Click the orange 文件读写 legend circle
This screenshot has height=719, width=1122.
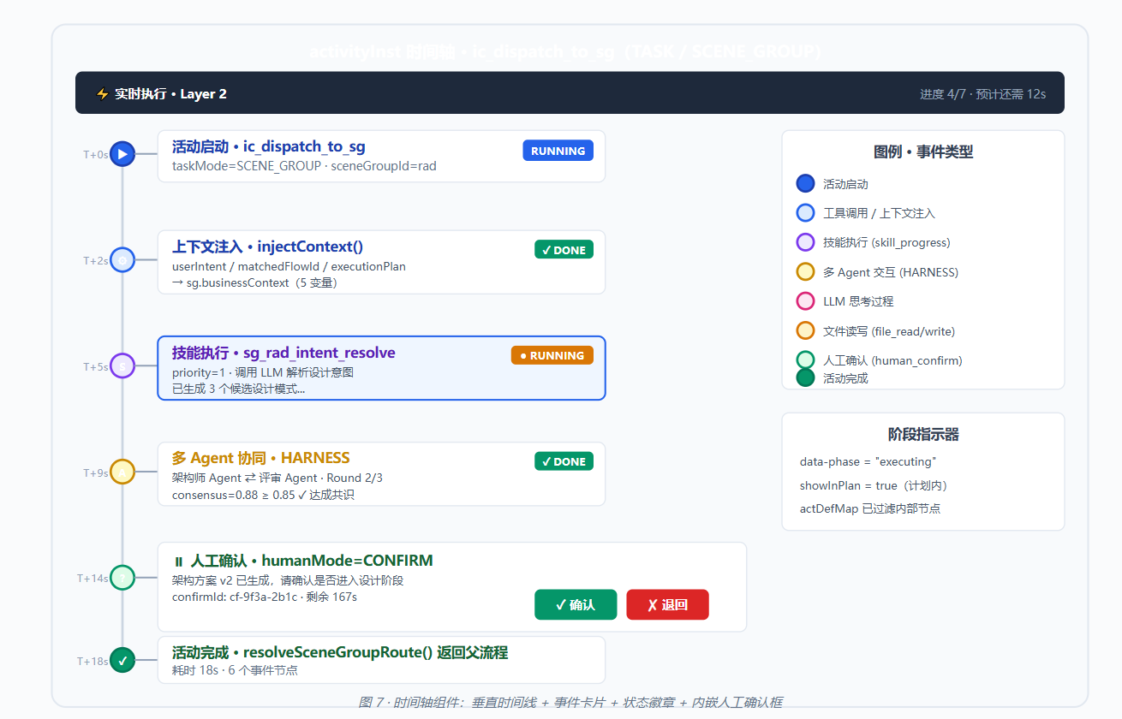pyautogui.click(x=805, y=330)
